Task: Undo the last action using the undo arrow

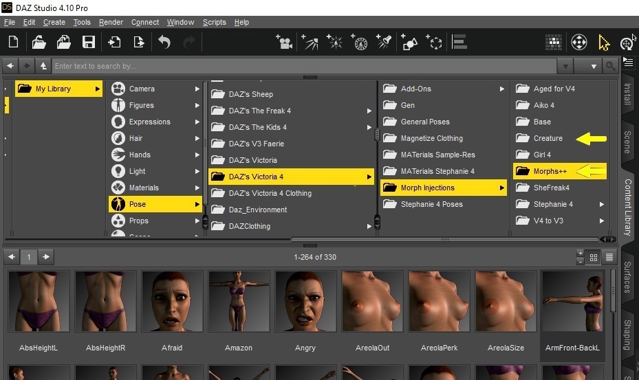Action: (164, 42)
